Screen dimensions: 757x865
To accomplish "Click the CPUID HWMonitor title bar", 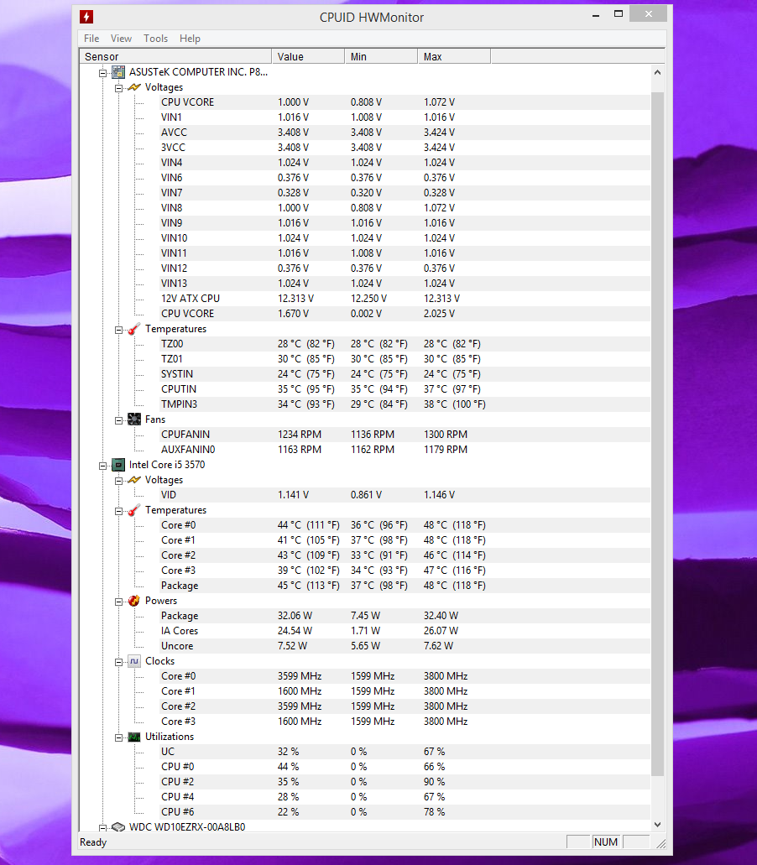I will coord(371,17).
